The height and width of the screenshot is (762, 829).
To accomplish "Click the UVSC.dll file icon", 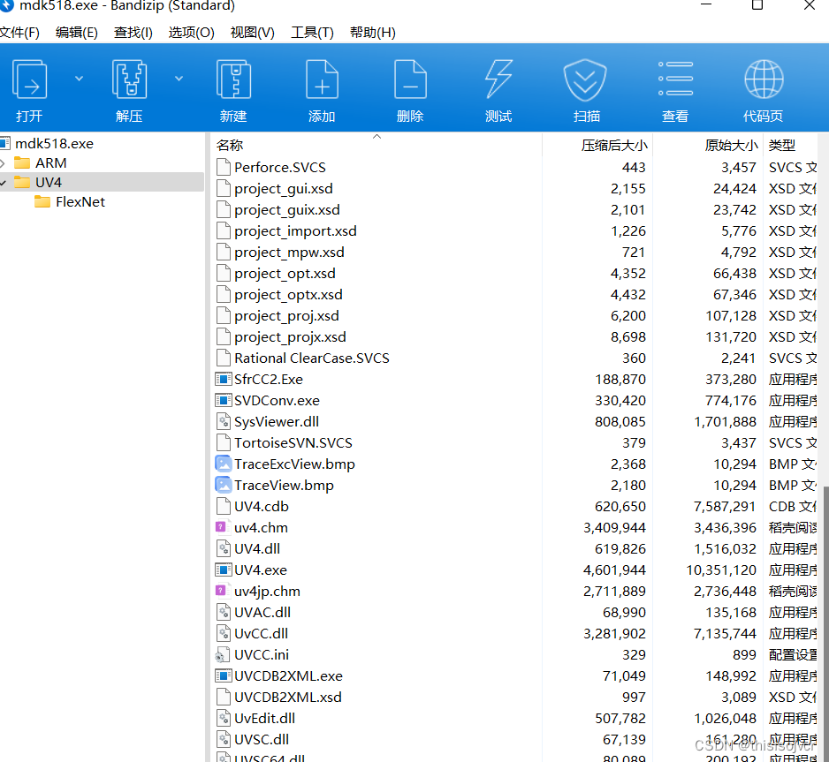I will pos(224,739).
